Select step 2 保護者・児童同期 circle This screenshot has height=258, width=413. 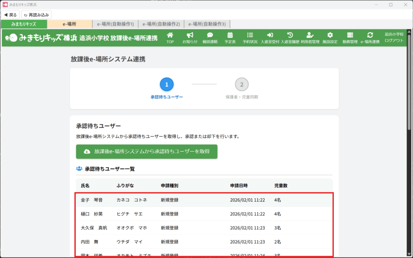242,85
